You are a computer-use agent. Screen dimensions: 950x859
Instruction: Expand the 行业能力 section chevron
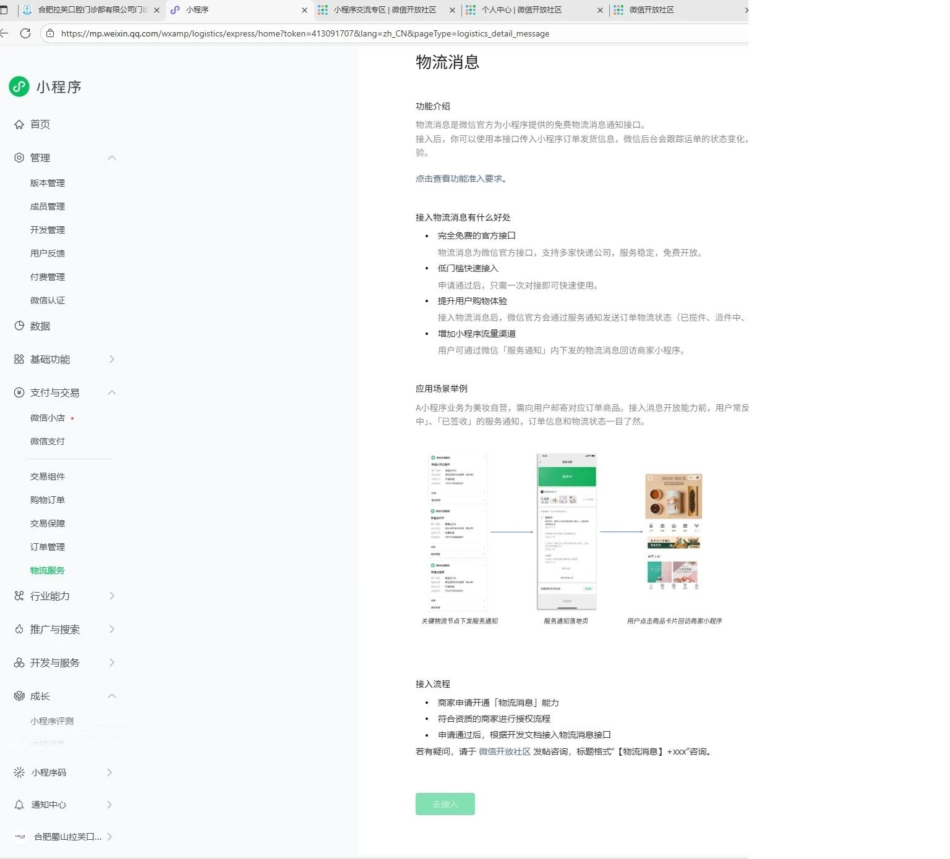[112, 596]
